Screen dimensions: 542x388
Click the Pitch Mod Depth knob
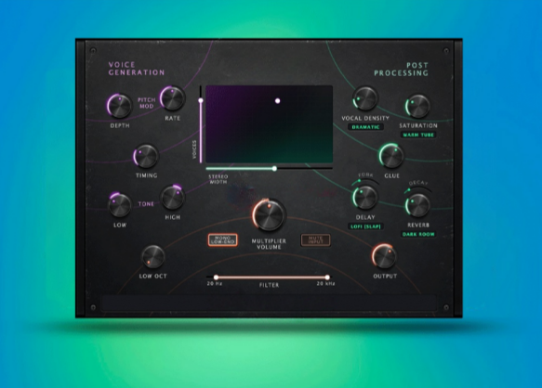[x=120, y=106]
